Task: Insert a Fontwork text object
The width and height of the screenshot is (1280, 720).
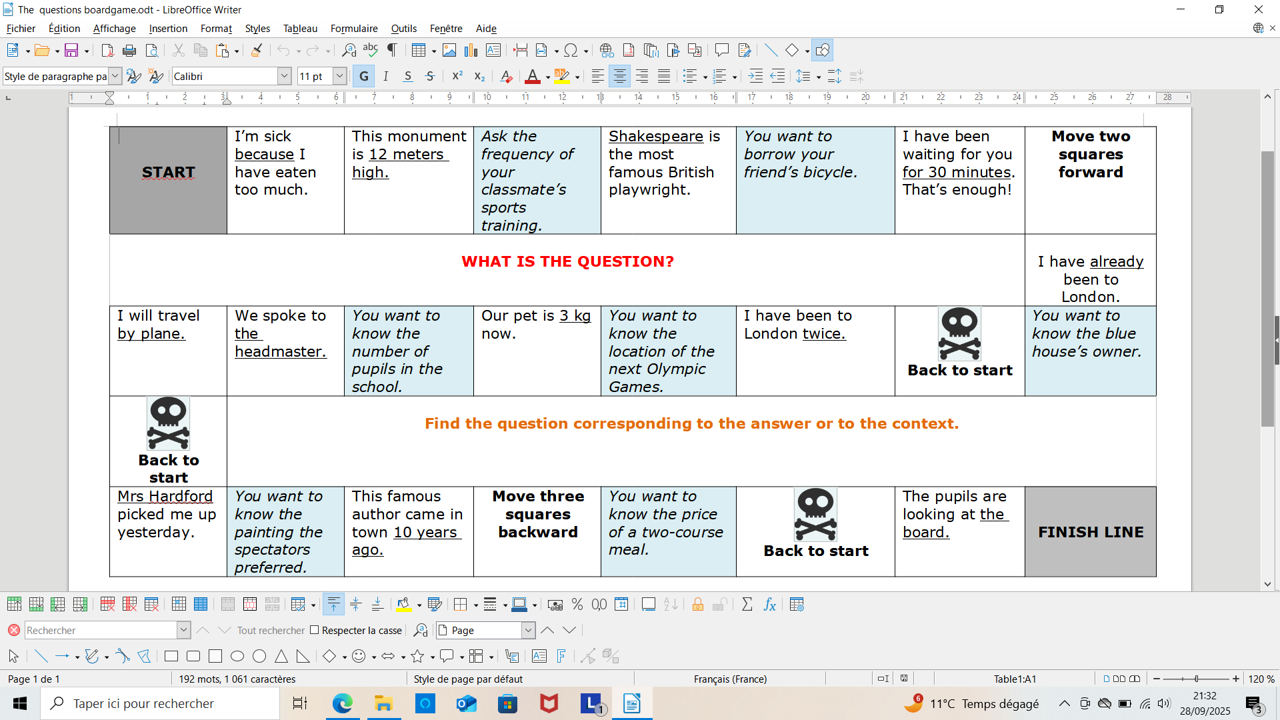Action: (561, 656)
